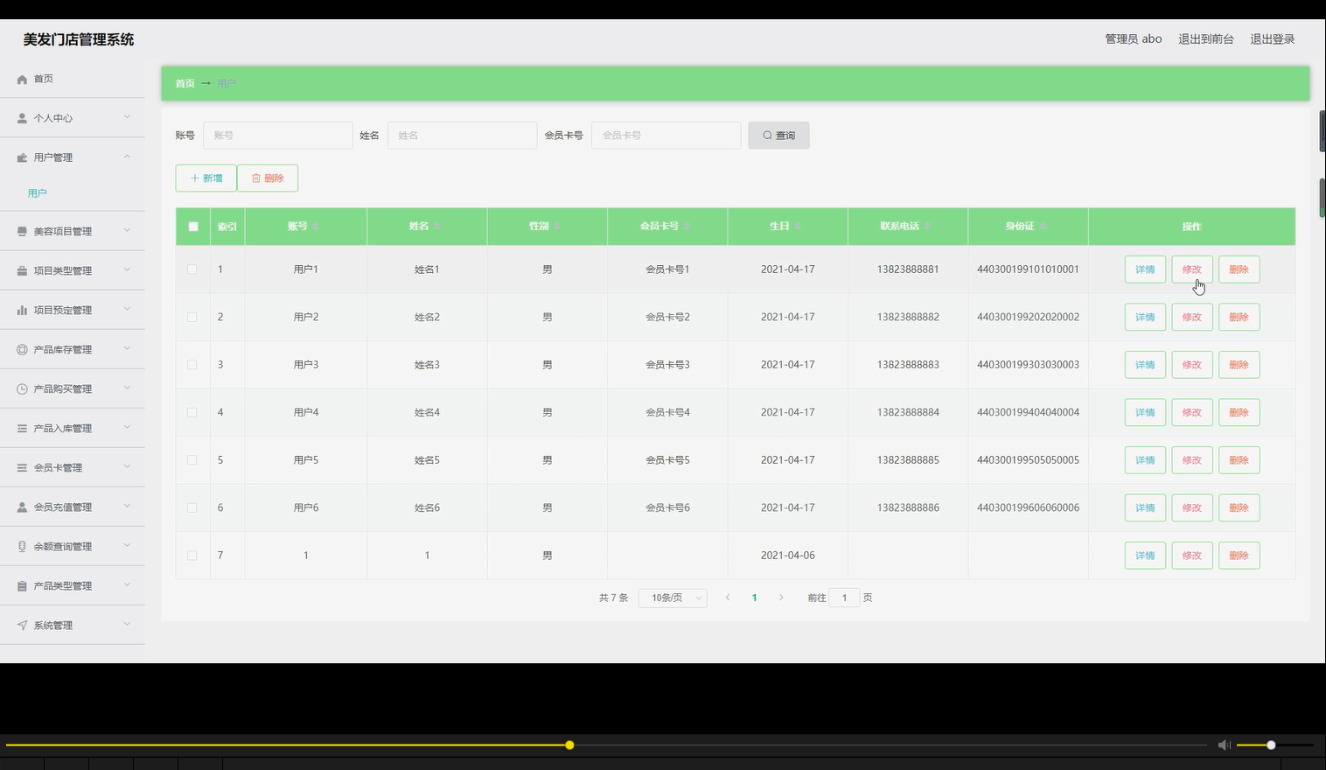Open the 产品购买管理 menu label

click(63, 388)
